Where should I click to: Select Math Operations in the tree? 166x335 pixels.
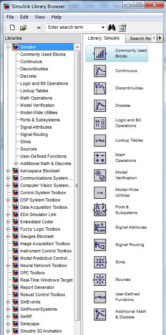coord(36,98)
